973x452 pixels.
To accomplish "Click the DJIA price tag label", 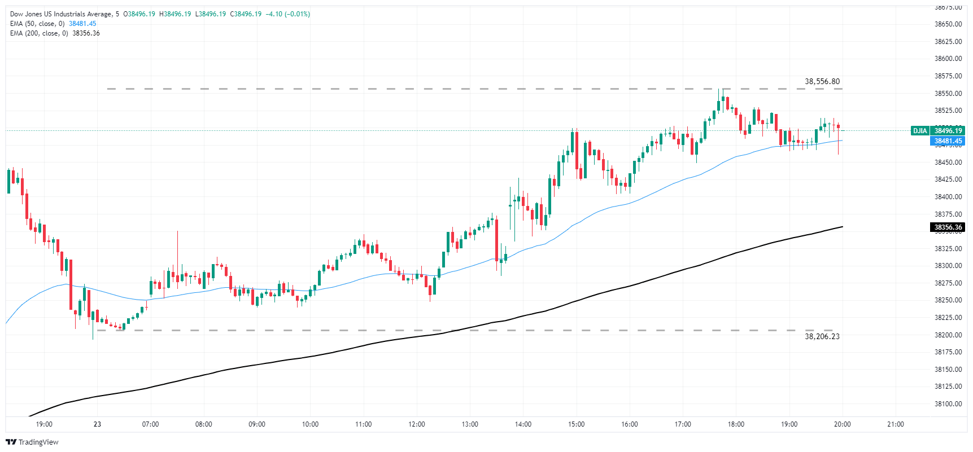I will click(x=920, y=131).
